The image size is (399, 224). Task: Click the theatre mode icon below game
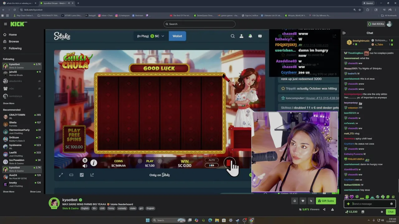(x=71, y=175)
